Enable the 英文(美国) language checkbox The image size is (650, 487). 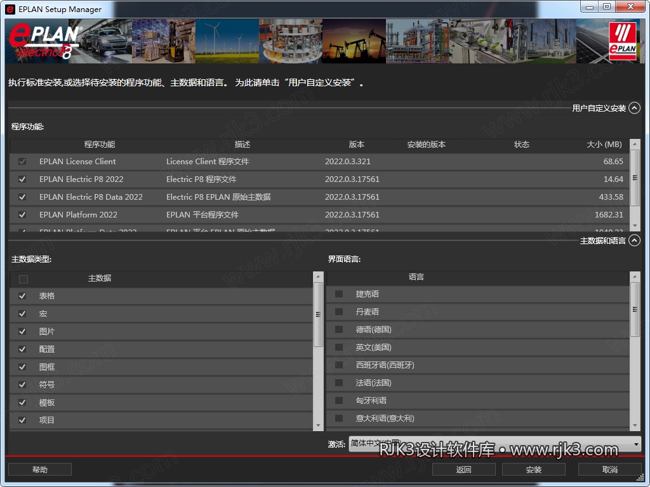coord(339,347)
